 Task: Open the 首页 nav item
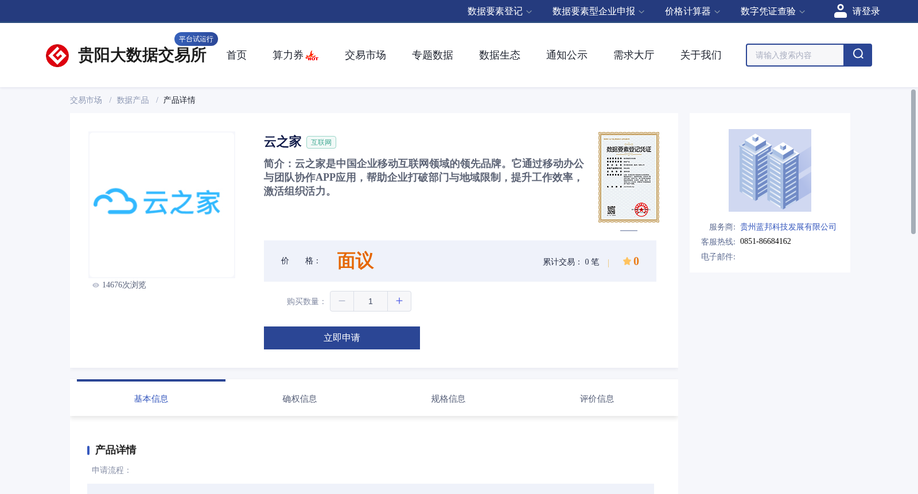(x=236, y=55)
